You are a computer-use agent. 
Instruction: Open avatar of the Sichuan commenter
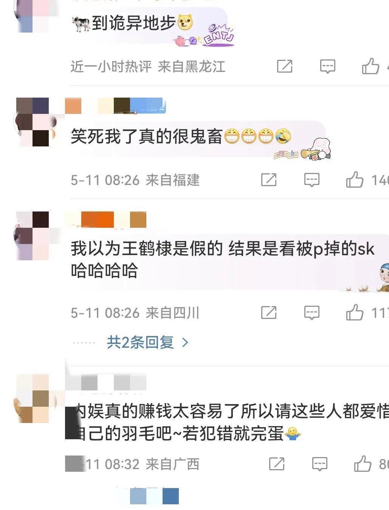pos(33,236)
